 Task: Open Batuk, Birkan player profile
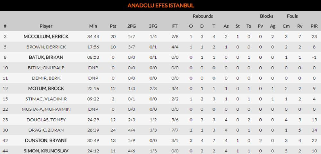point(46,57)
